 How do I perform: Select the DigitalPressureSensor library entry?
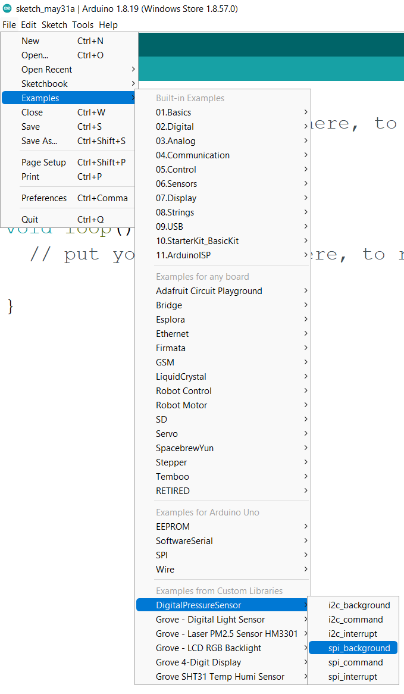[x=223, y=605]
